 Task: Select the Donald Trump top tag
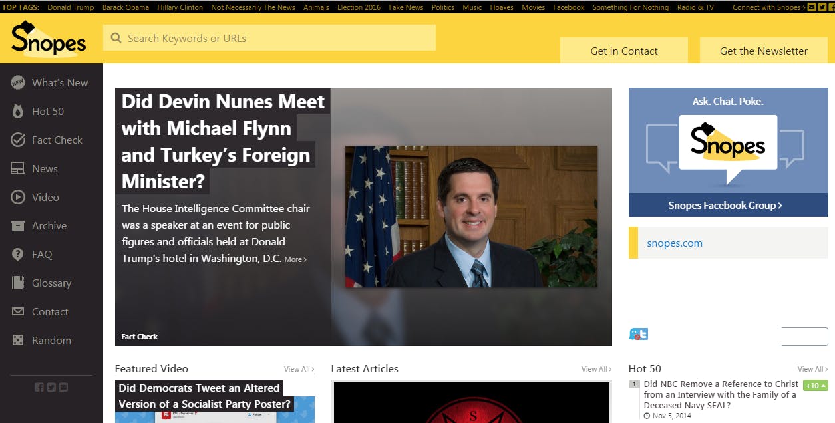pos(71,7)
